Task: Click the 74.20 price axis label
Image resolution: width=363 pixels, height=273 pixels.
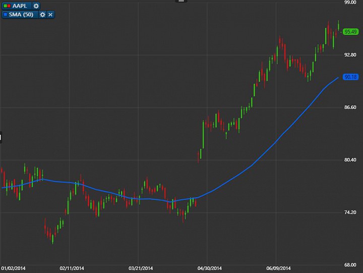Action: click(x=350, y=212)
